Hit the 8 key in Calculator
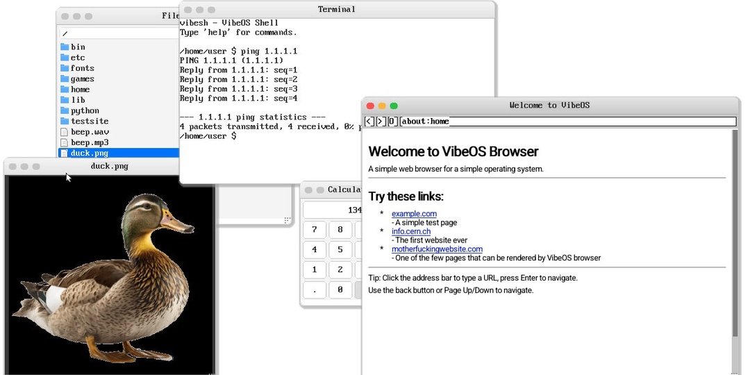 pos(340,230)
